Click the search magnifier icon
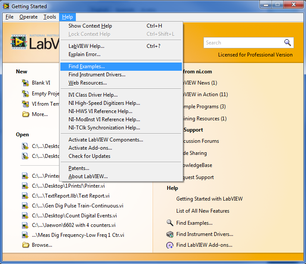 coord(287,43)
